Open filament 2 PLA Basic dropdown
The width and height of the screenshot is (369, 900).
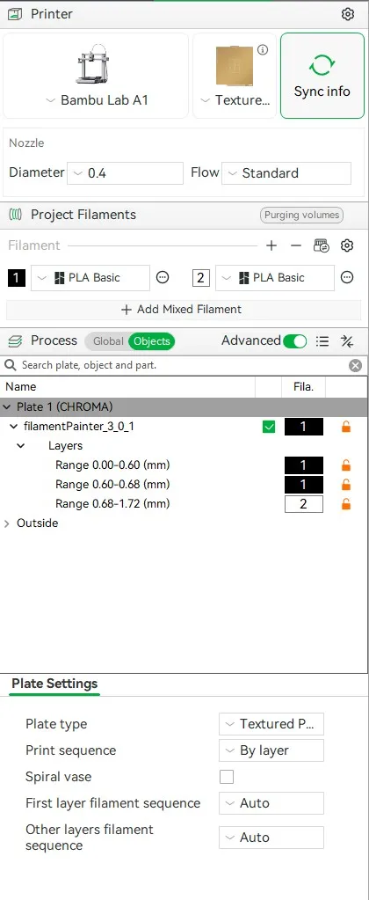point(275,278)
